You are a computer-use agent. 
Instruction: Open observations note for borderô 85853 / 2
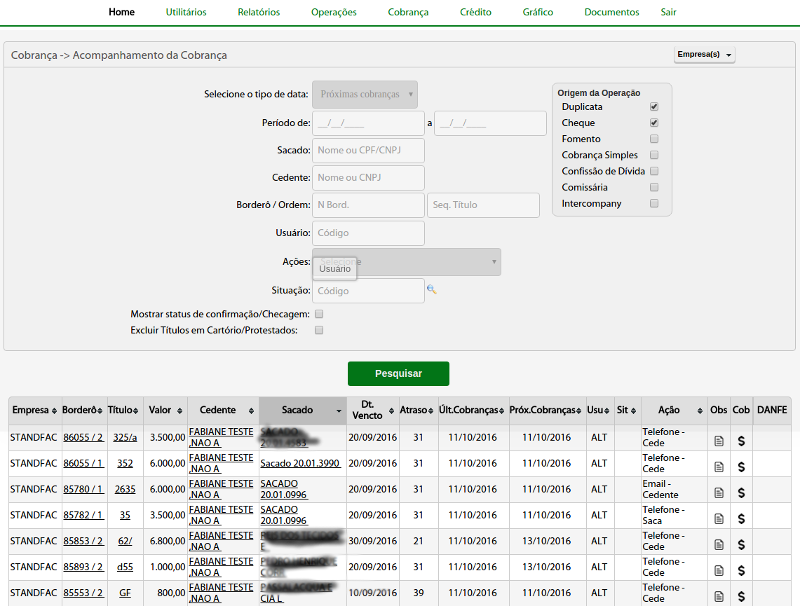click(719, 545)
